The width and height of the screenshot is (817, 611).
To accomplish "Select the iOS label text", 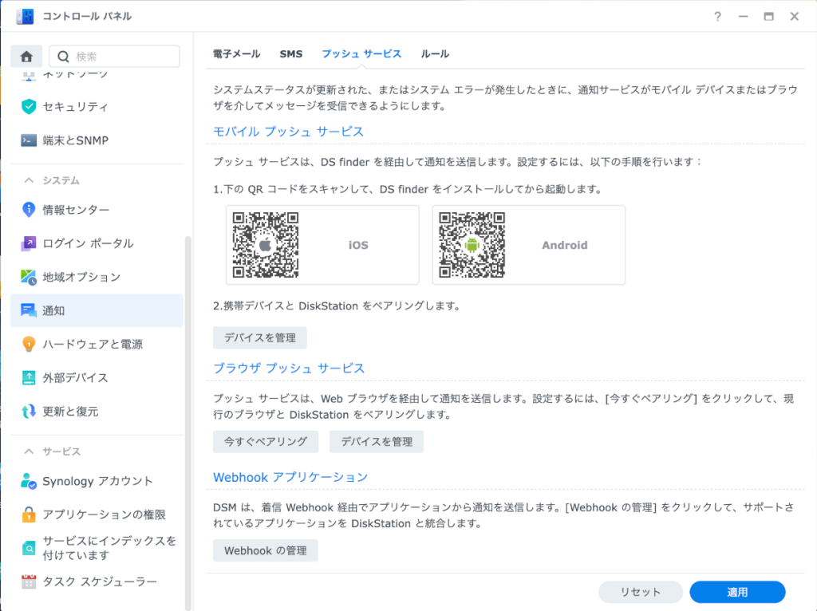I will [x=358, y=245].
